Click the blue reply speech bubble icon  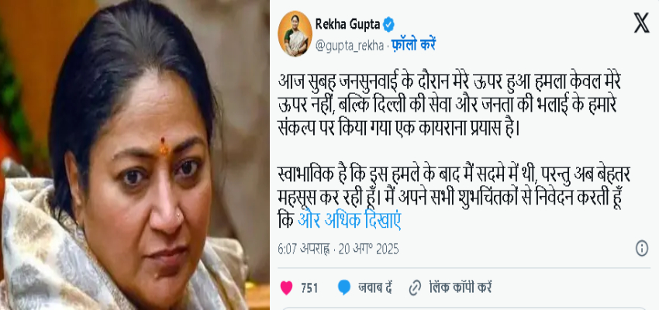tap(343, 288)
